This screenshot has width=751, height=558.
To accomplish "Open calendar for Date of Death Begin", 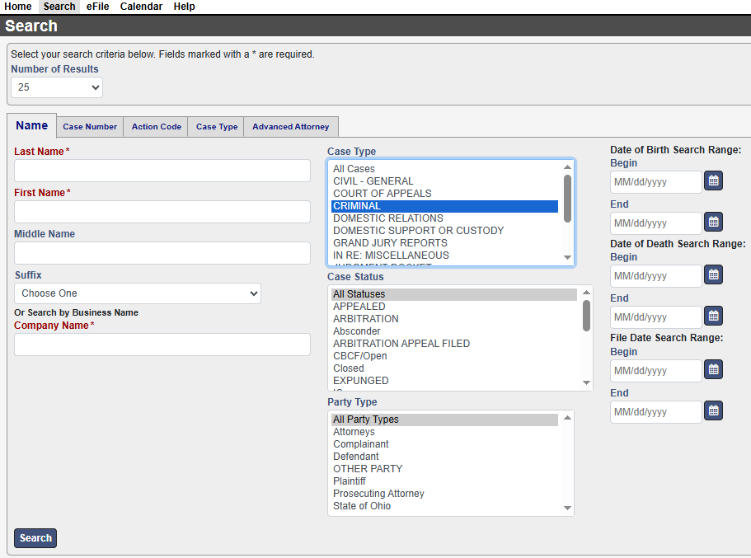I will 714,274.
